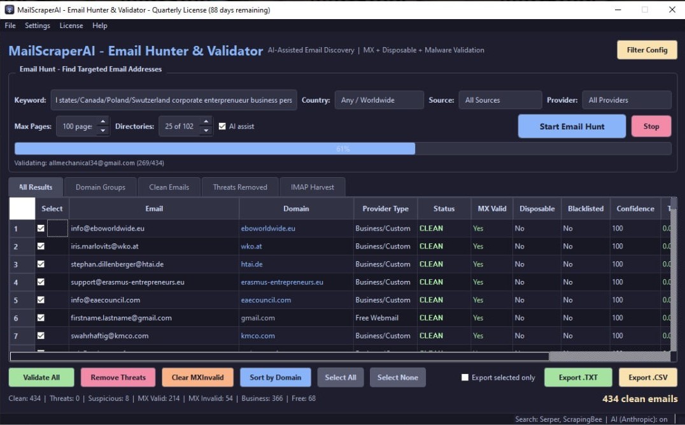The width and height of the screenshot is (685, 425).
Task: Toggle the AI assist checkbox
Action: click(222, 126)
